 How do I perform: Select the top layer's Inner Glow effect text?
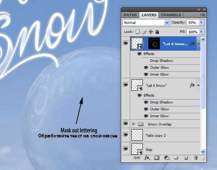[x=159, y=75]
